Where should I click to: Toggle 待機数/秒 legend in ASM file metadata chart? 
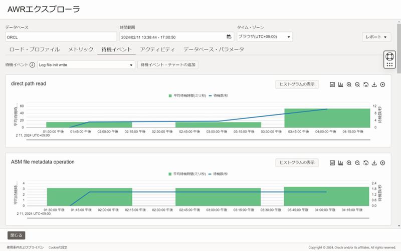(x=218, y=174)
